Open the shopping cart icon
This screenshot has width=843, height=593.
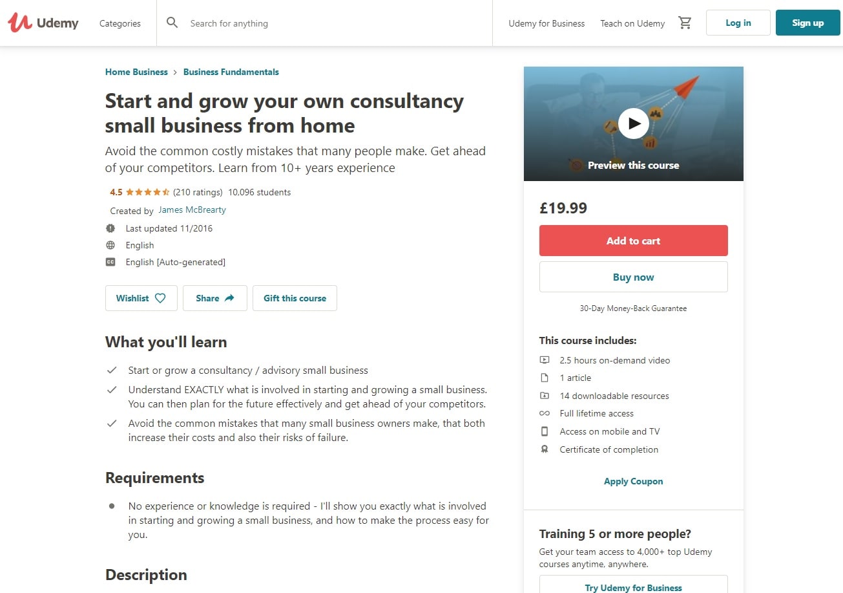click(685, 23)
